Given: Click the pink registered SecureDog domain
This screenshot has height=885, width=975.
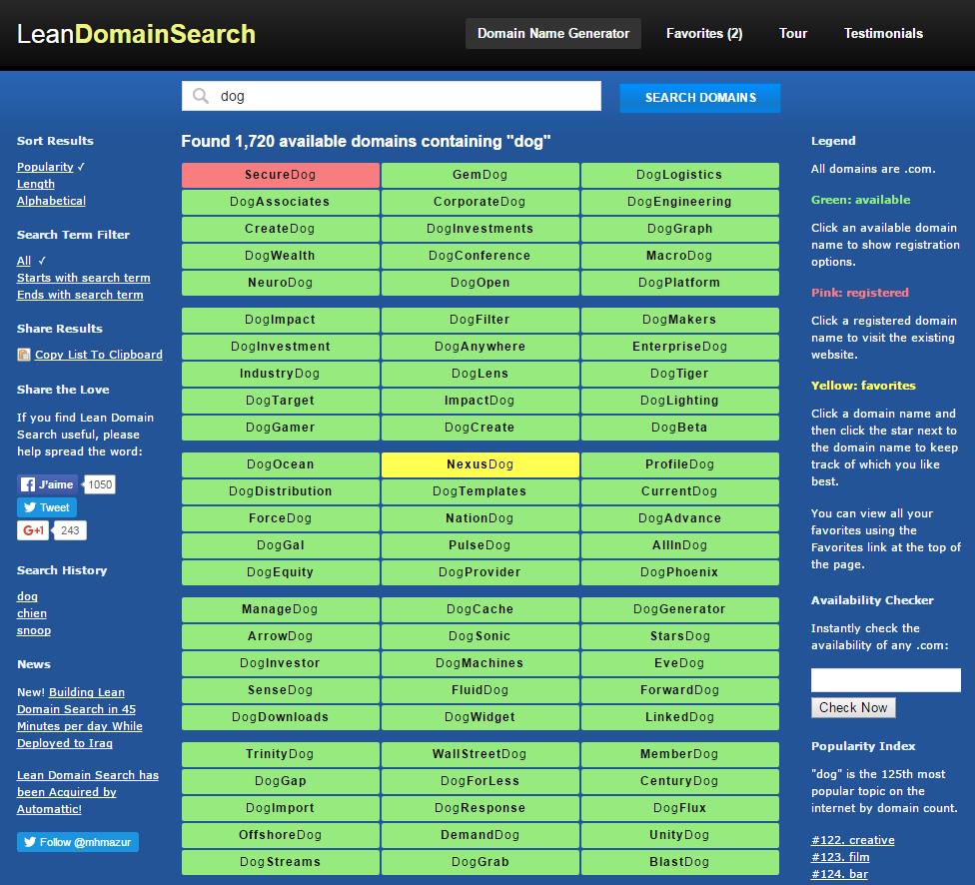Looking at the screenshot, I should click(x=281, y=175).
